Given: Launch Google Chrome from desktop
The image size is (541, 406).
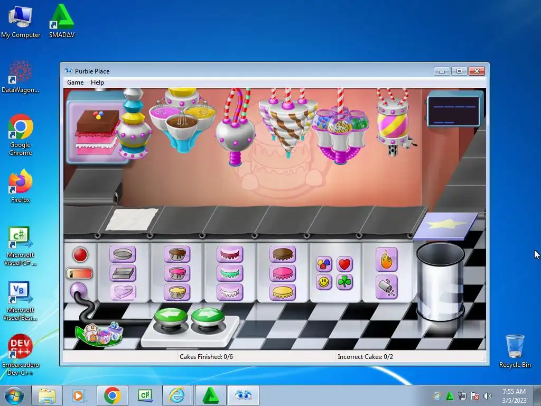Looking at the screenshot, I should click(x=21, y=135).
